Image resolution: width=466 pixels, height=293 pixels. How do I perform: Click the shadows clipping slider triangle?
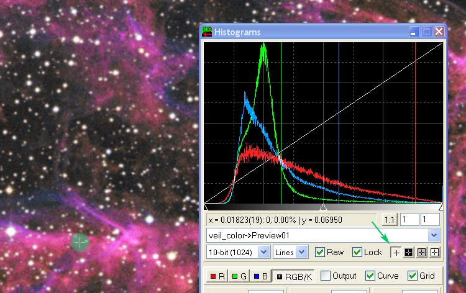pos(206,207)
